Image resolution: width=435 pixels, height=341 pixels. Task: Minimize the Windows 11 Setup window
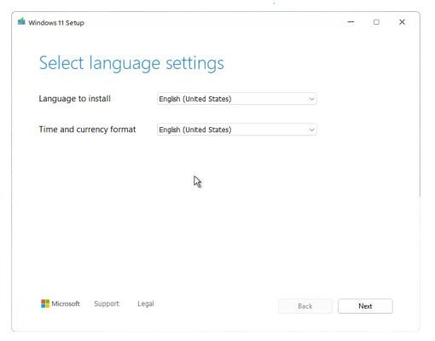click(351, 22)
